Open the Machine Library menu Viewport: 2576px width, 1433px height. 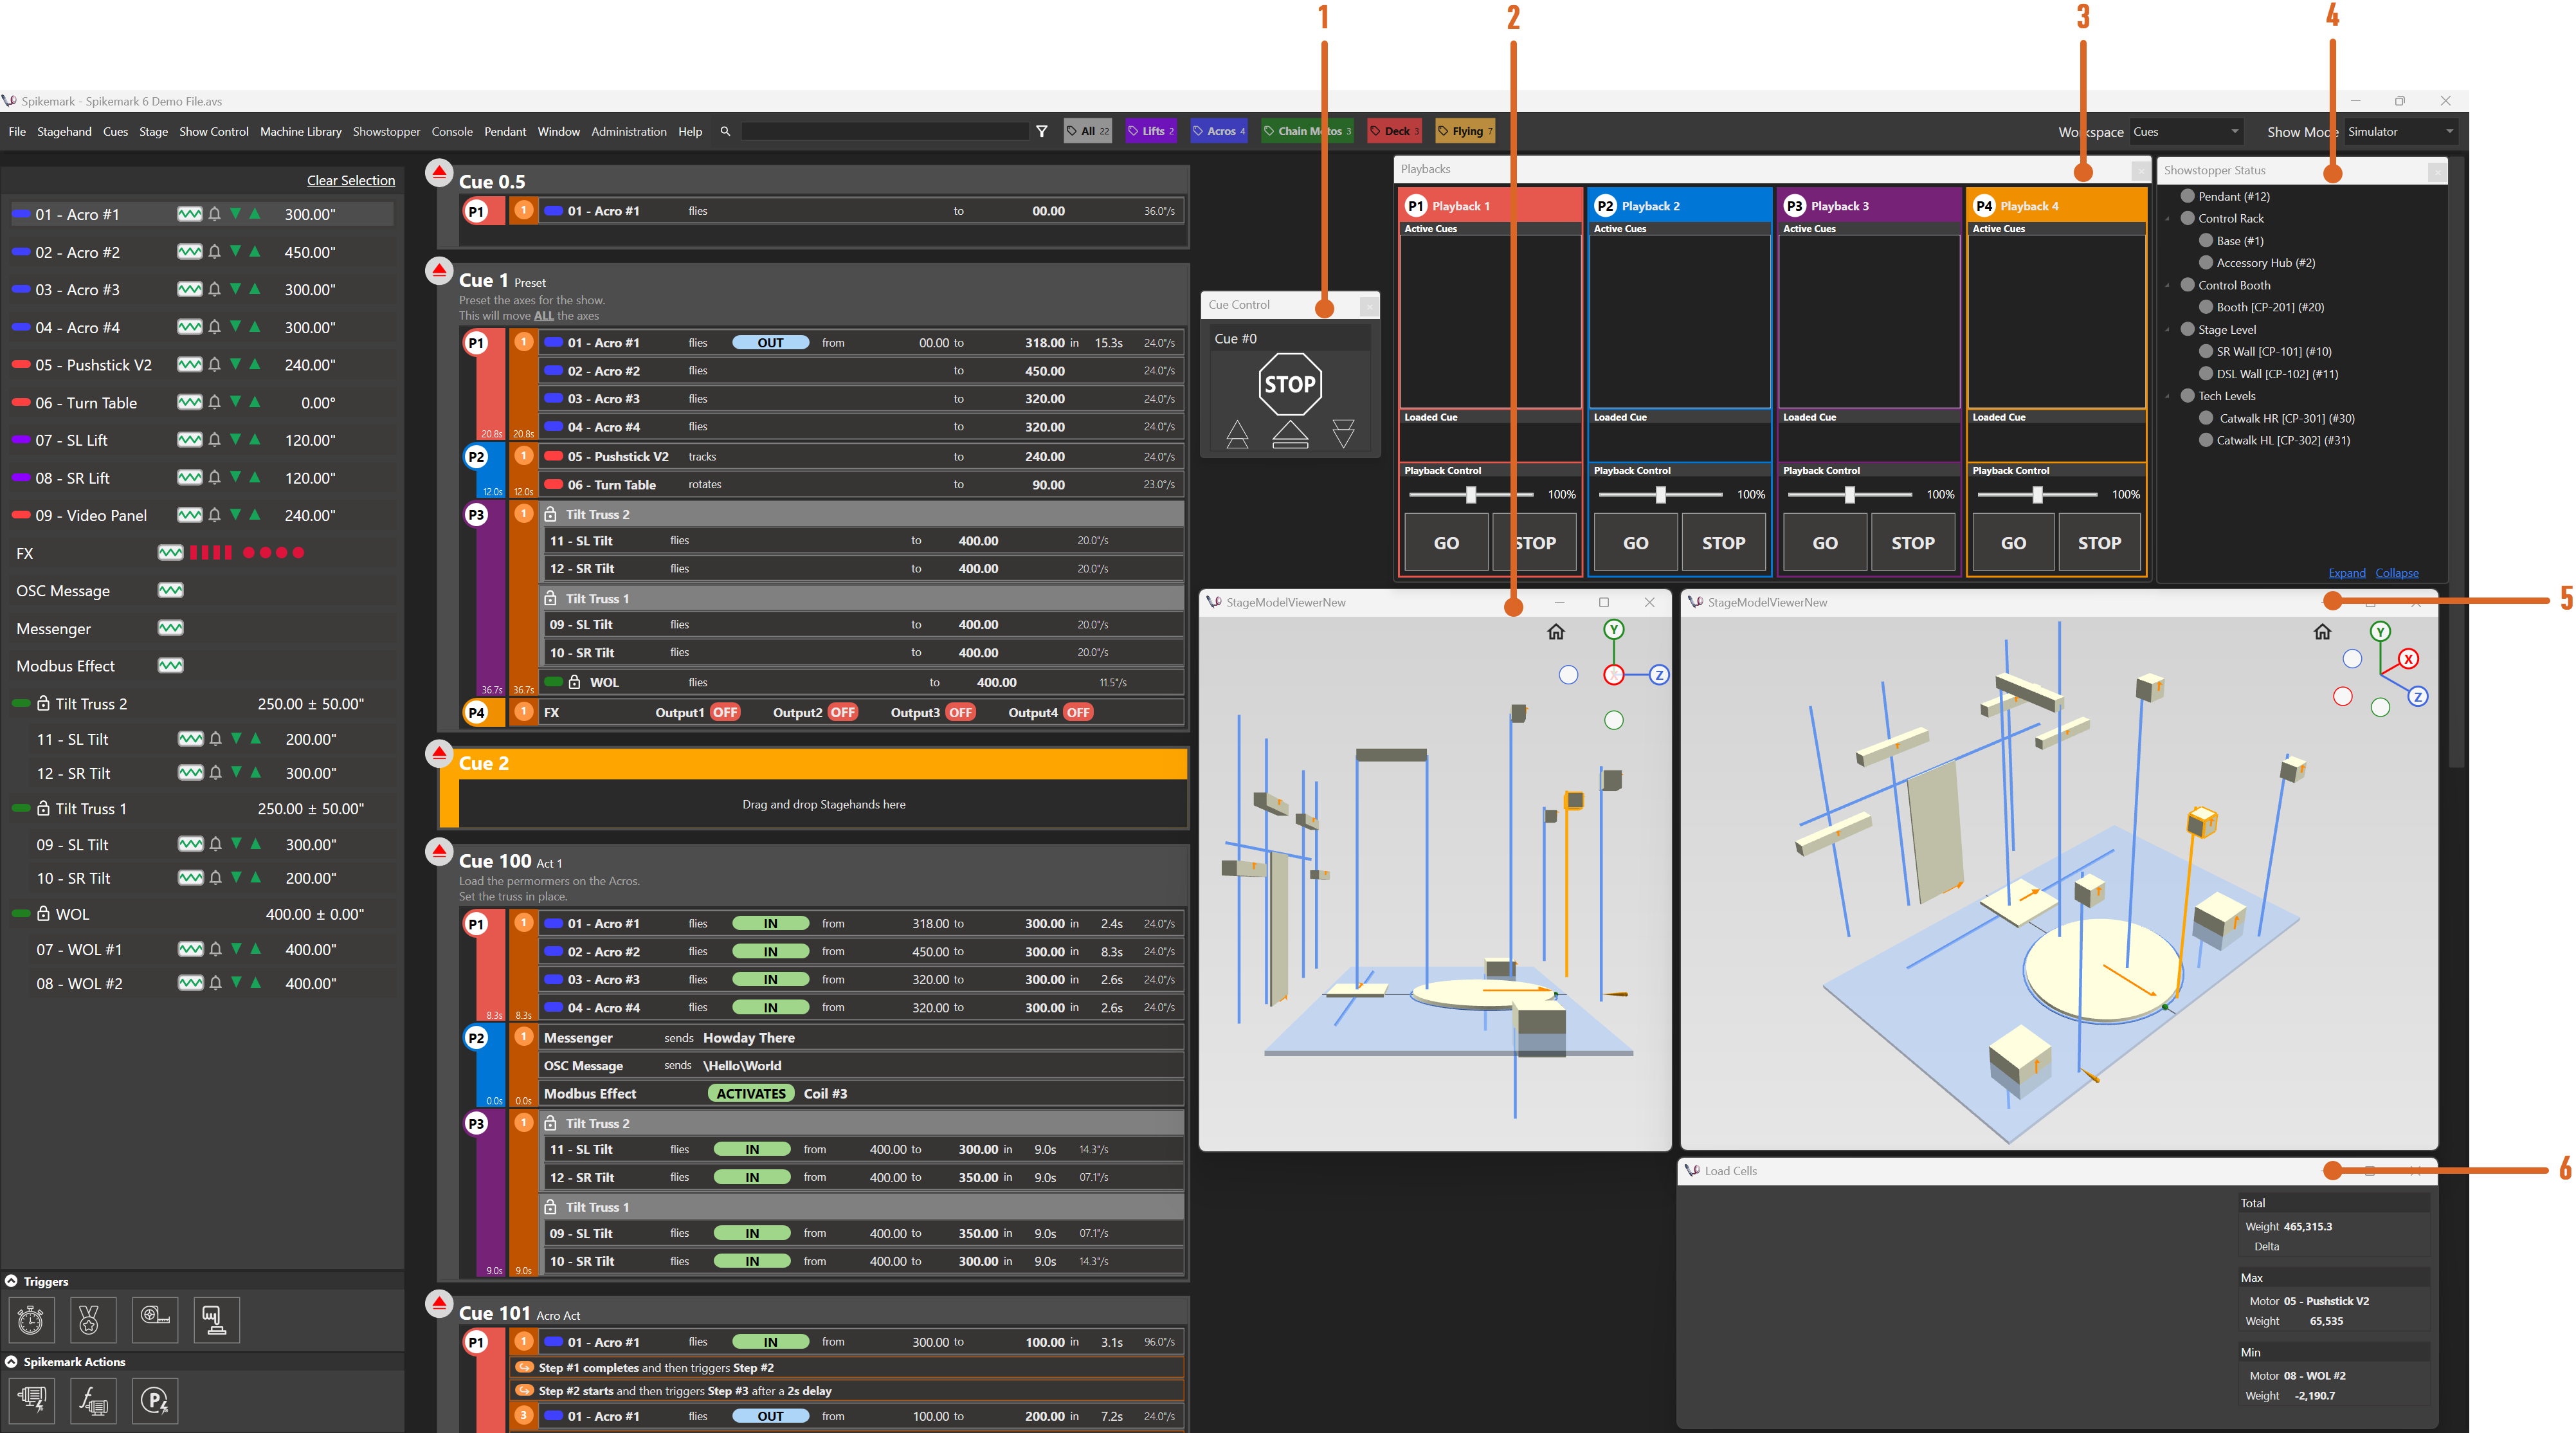coord(300,131)
